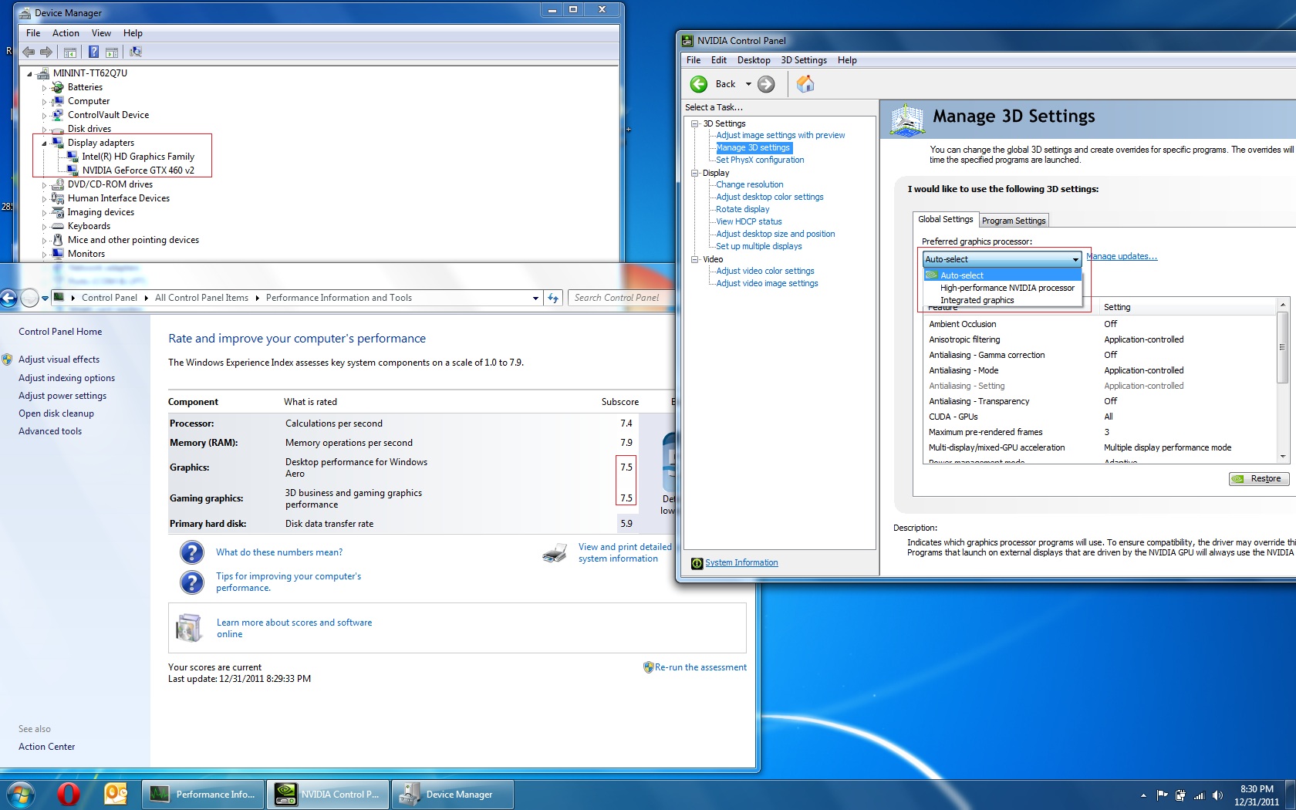Click the show/hide console tree icon in Device Manager
The height and width of the screenshot is (810, 1296).
coord(70,52)
